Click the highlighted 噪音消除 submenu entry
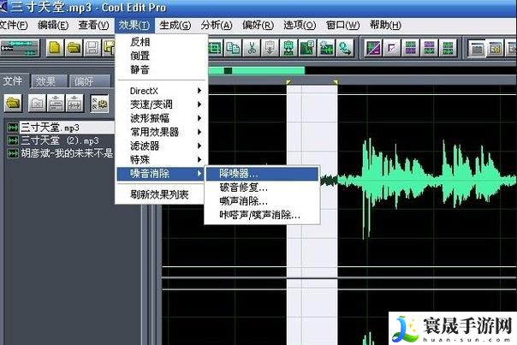 (x=161, y=174)
